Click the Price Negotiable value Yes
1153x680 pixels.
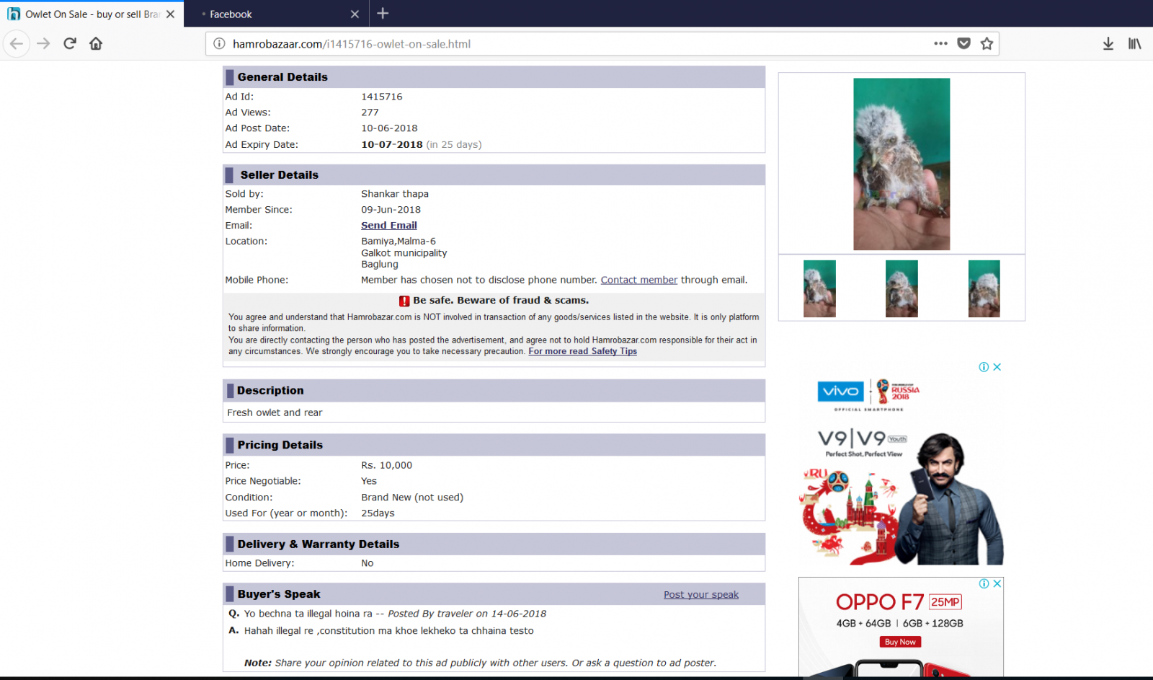coord(369,481)
